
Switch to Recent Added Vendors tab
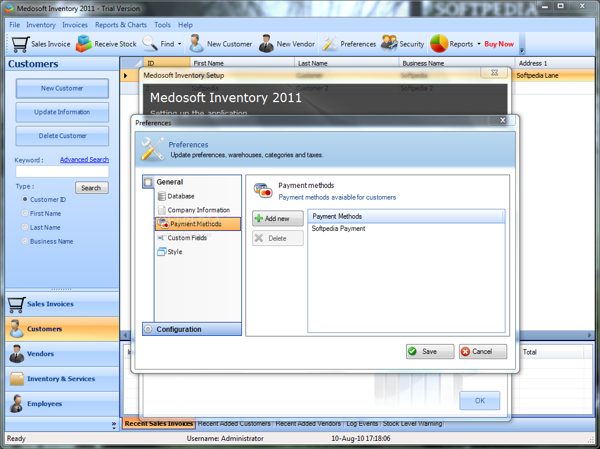pyautogui.click(x=308, y=423)
